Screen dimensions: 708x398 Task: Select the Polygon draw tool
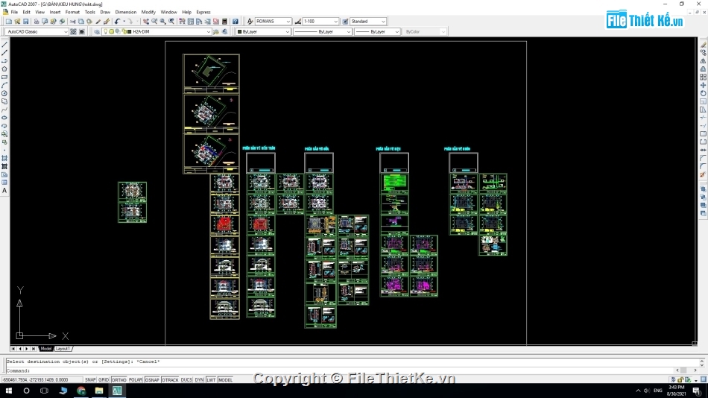pyautogui.click(x=4, y=69)
